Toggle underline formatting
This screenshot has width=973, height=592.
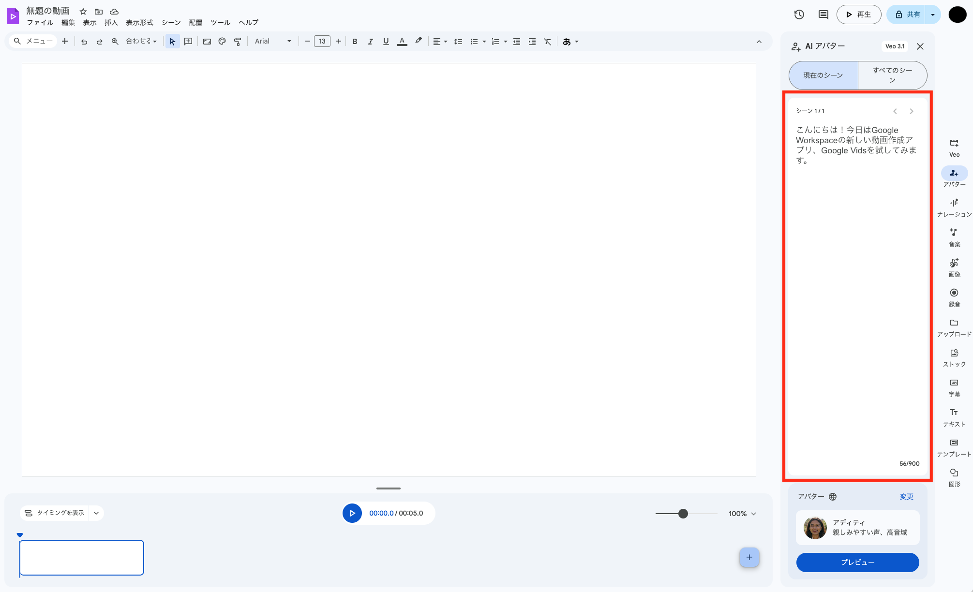tap(386, 42)
